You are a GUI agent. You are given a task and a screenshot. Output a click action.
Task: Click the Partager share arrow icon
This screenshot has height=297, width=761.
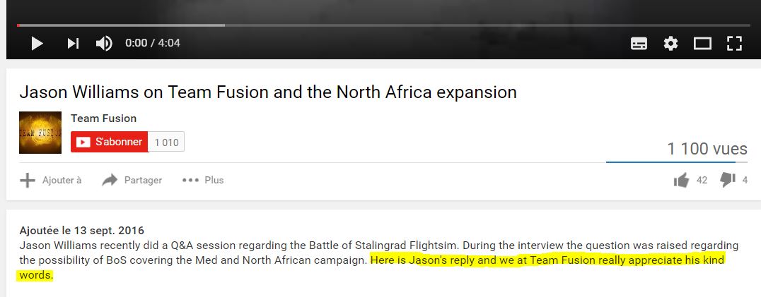click(x=110, y=181)
